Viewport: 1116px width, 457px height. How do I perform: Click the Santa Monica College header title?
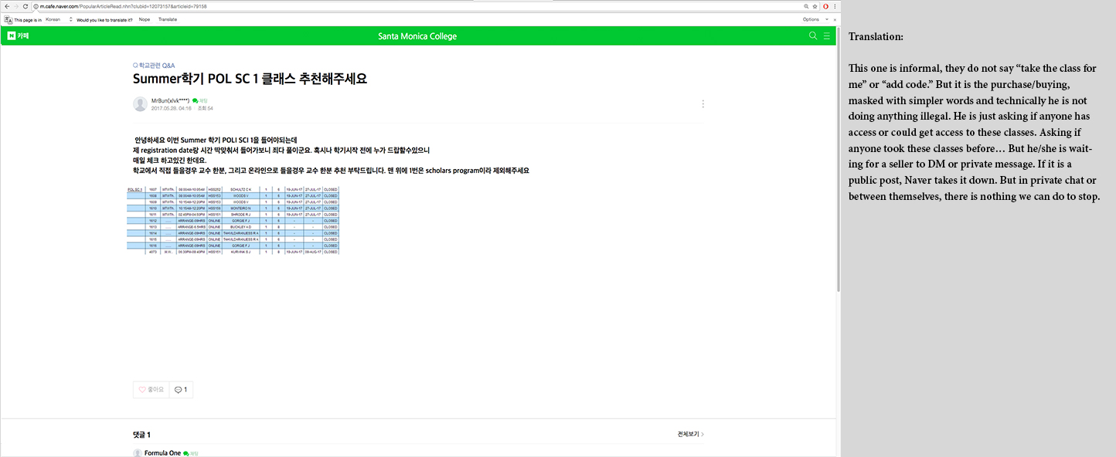coord(417,36)
